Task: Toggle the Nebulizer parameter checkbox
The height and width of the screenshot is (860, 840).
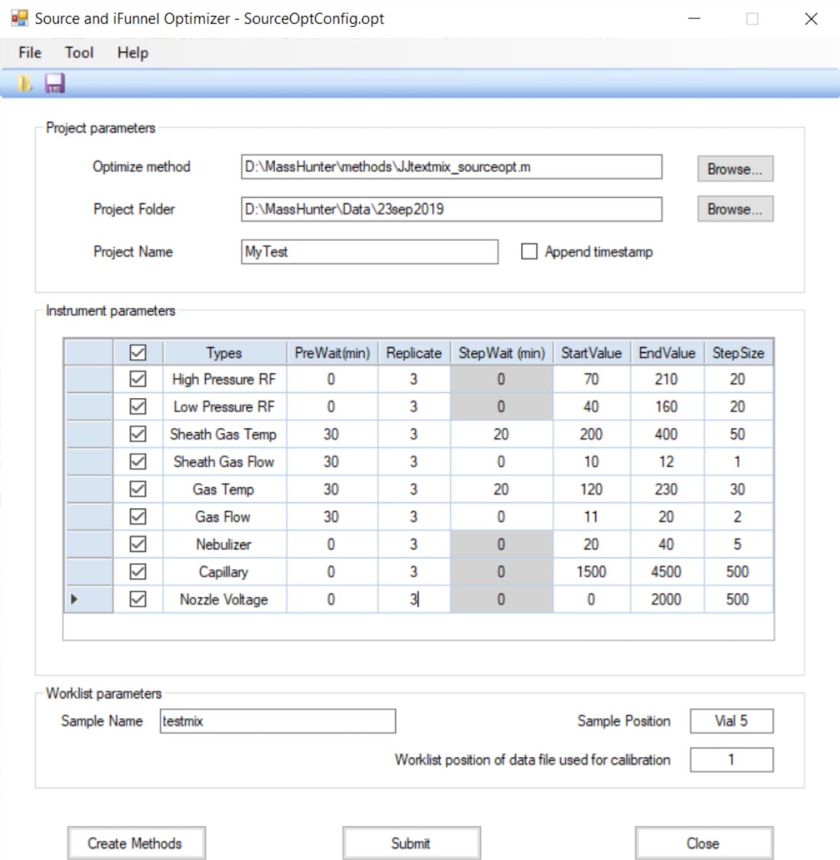Action: click(x=137, y=544)
